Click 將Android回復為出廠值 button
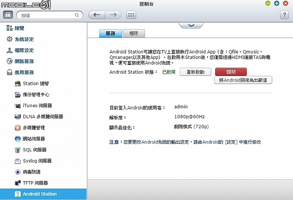 (x=243, y=80)
